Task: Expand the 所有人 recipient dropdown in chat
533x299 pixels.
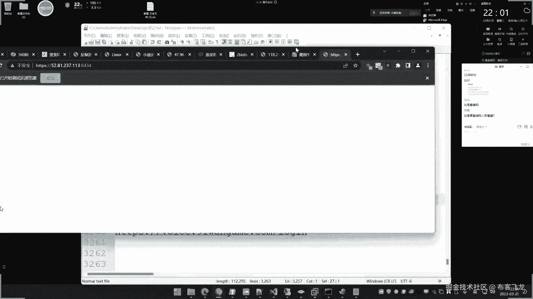Action: (x=482, y=127)
